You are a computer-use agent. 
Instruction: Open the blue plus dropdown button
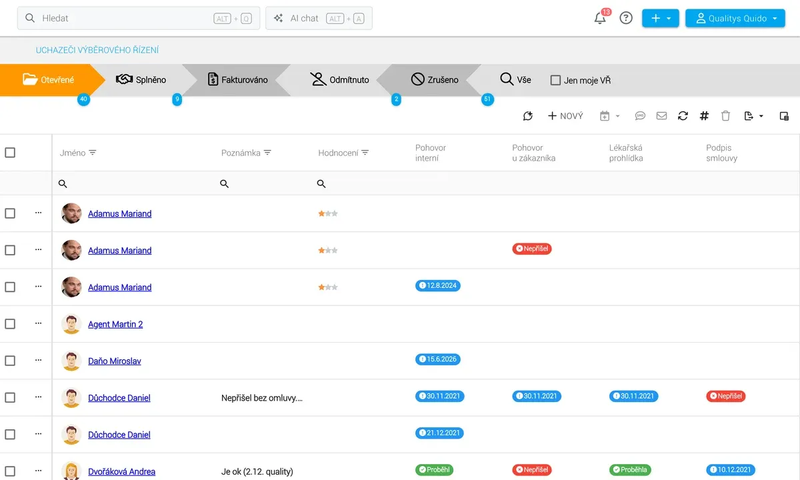click(x=661, y=19)
